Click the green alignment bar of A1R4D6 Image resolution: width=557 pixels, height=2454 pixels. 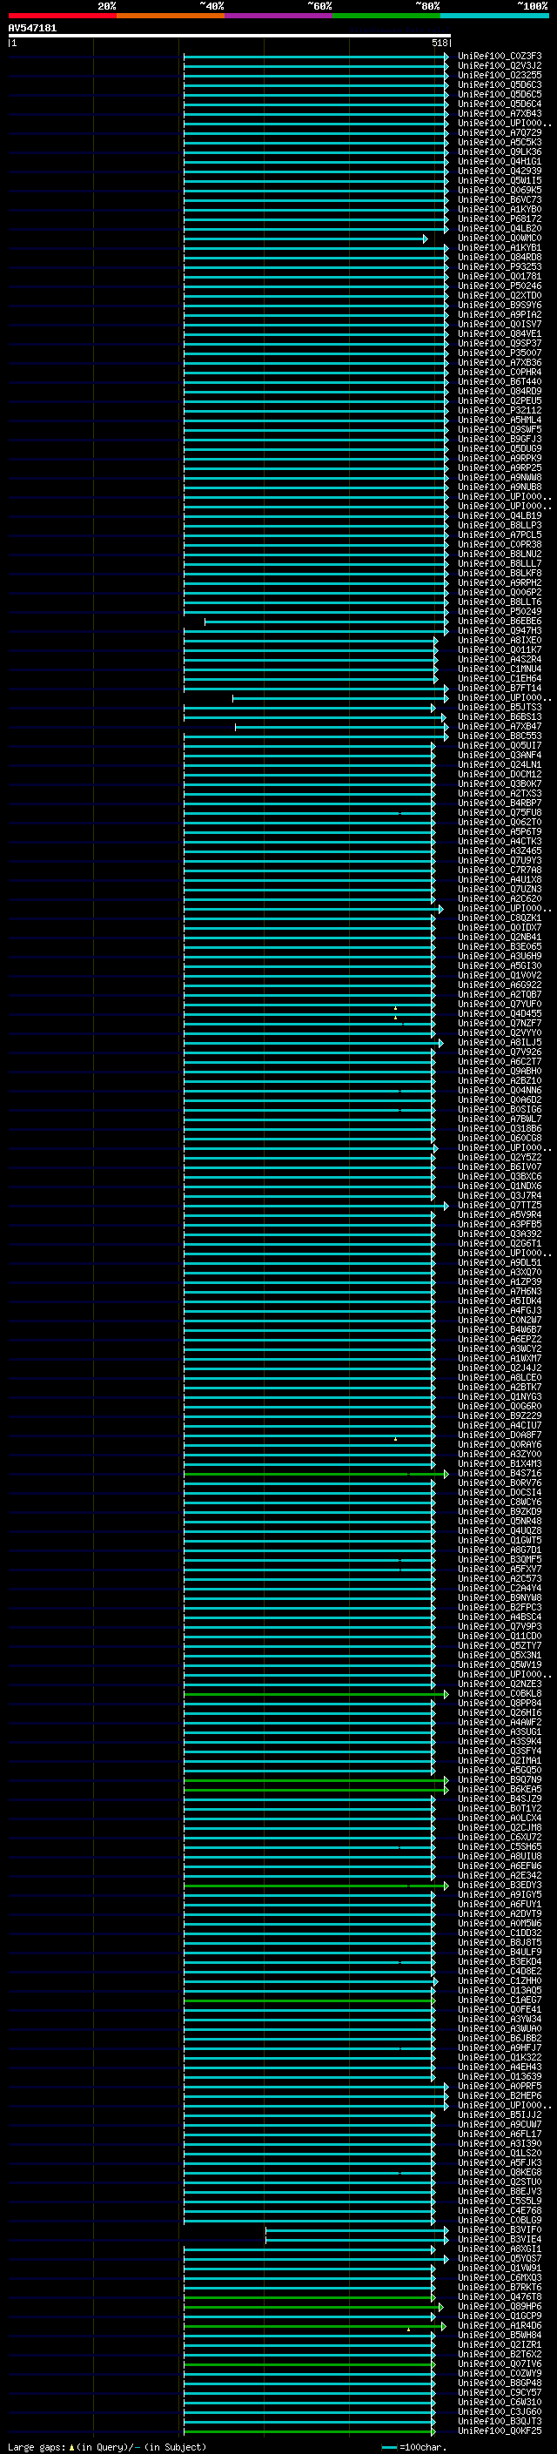315,2326
